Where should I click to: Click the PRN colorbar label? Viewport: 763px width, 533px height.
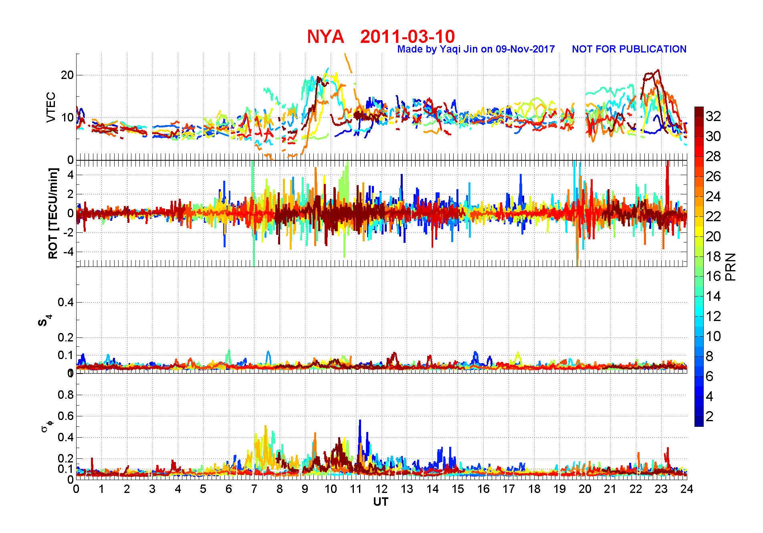[731, 267]
